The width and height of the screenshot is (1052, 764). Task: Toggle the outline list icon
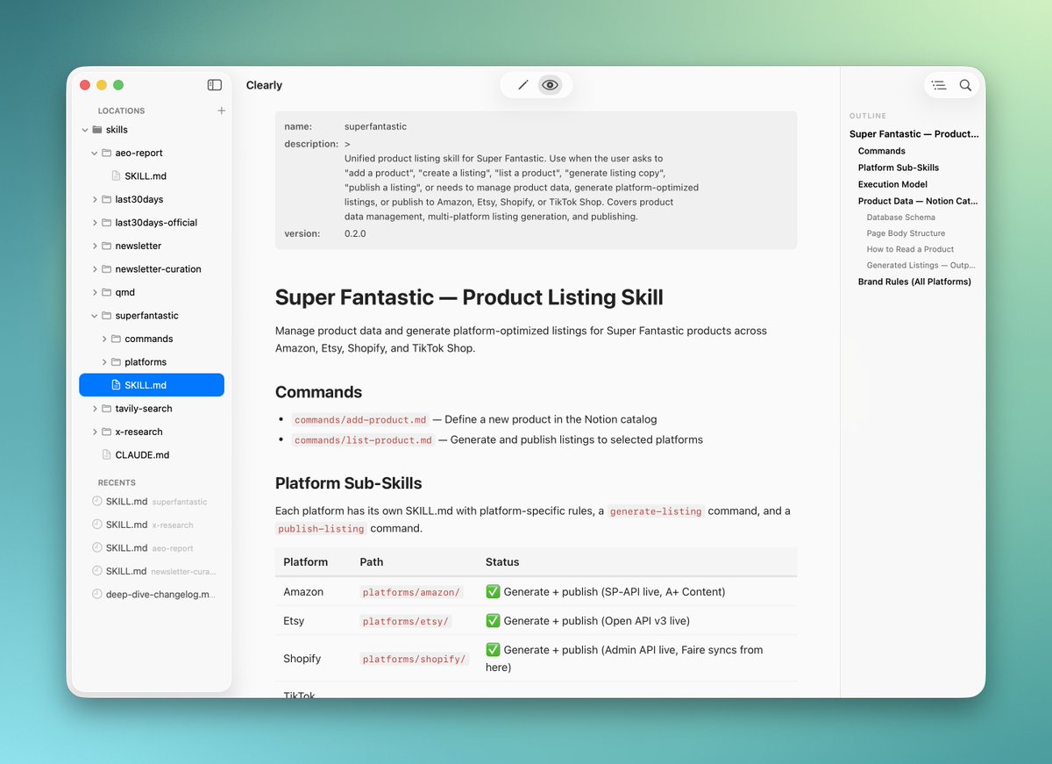click(939, 85)
